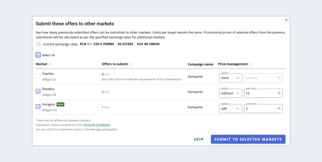322x162 pixels.
Task: Open the Slovakia subtract dropdown
Action: coord(230,93)
